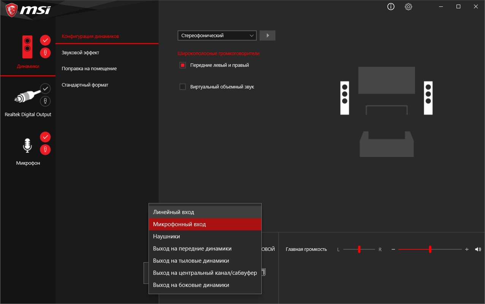Viewport: 485px width, 304px height.
Task: Choose Микрофонный вход from the menu
Action: pos(205,224)
